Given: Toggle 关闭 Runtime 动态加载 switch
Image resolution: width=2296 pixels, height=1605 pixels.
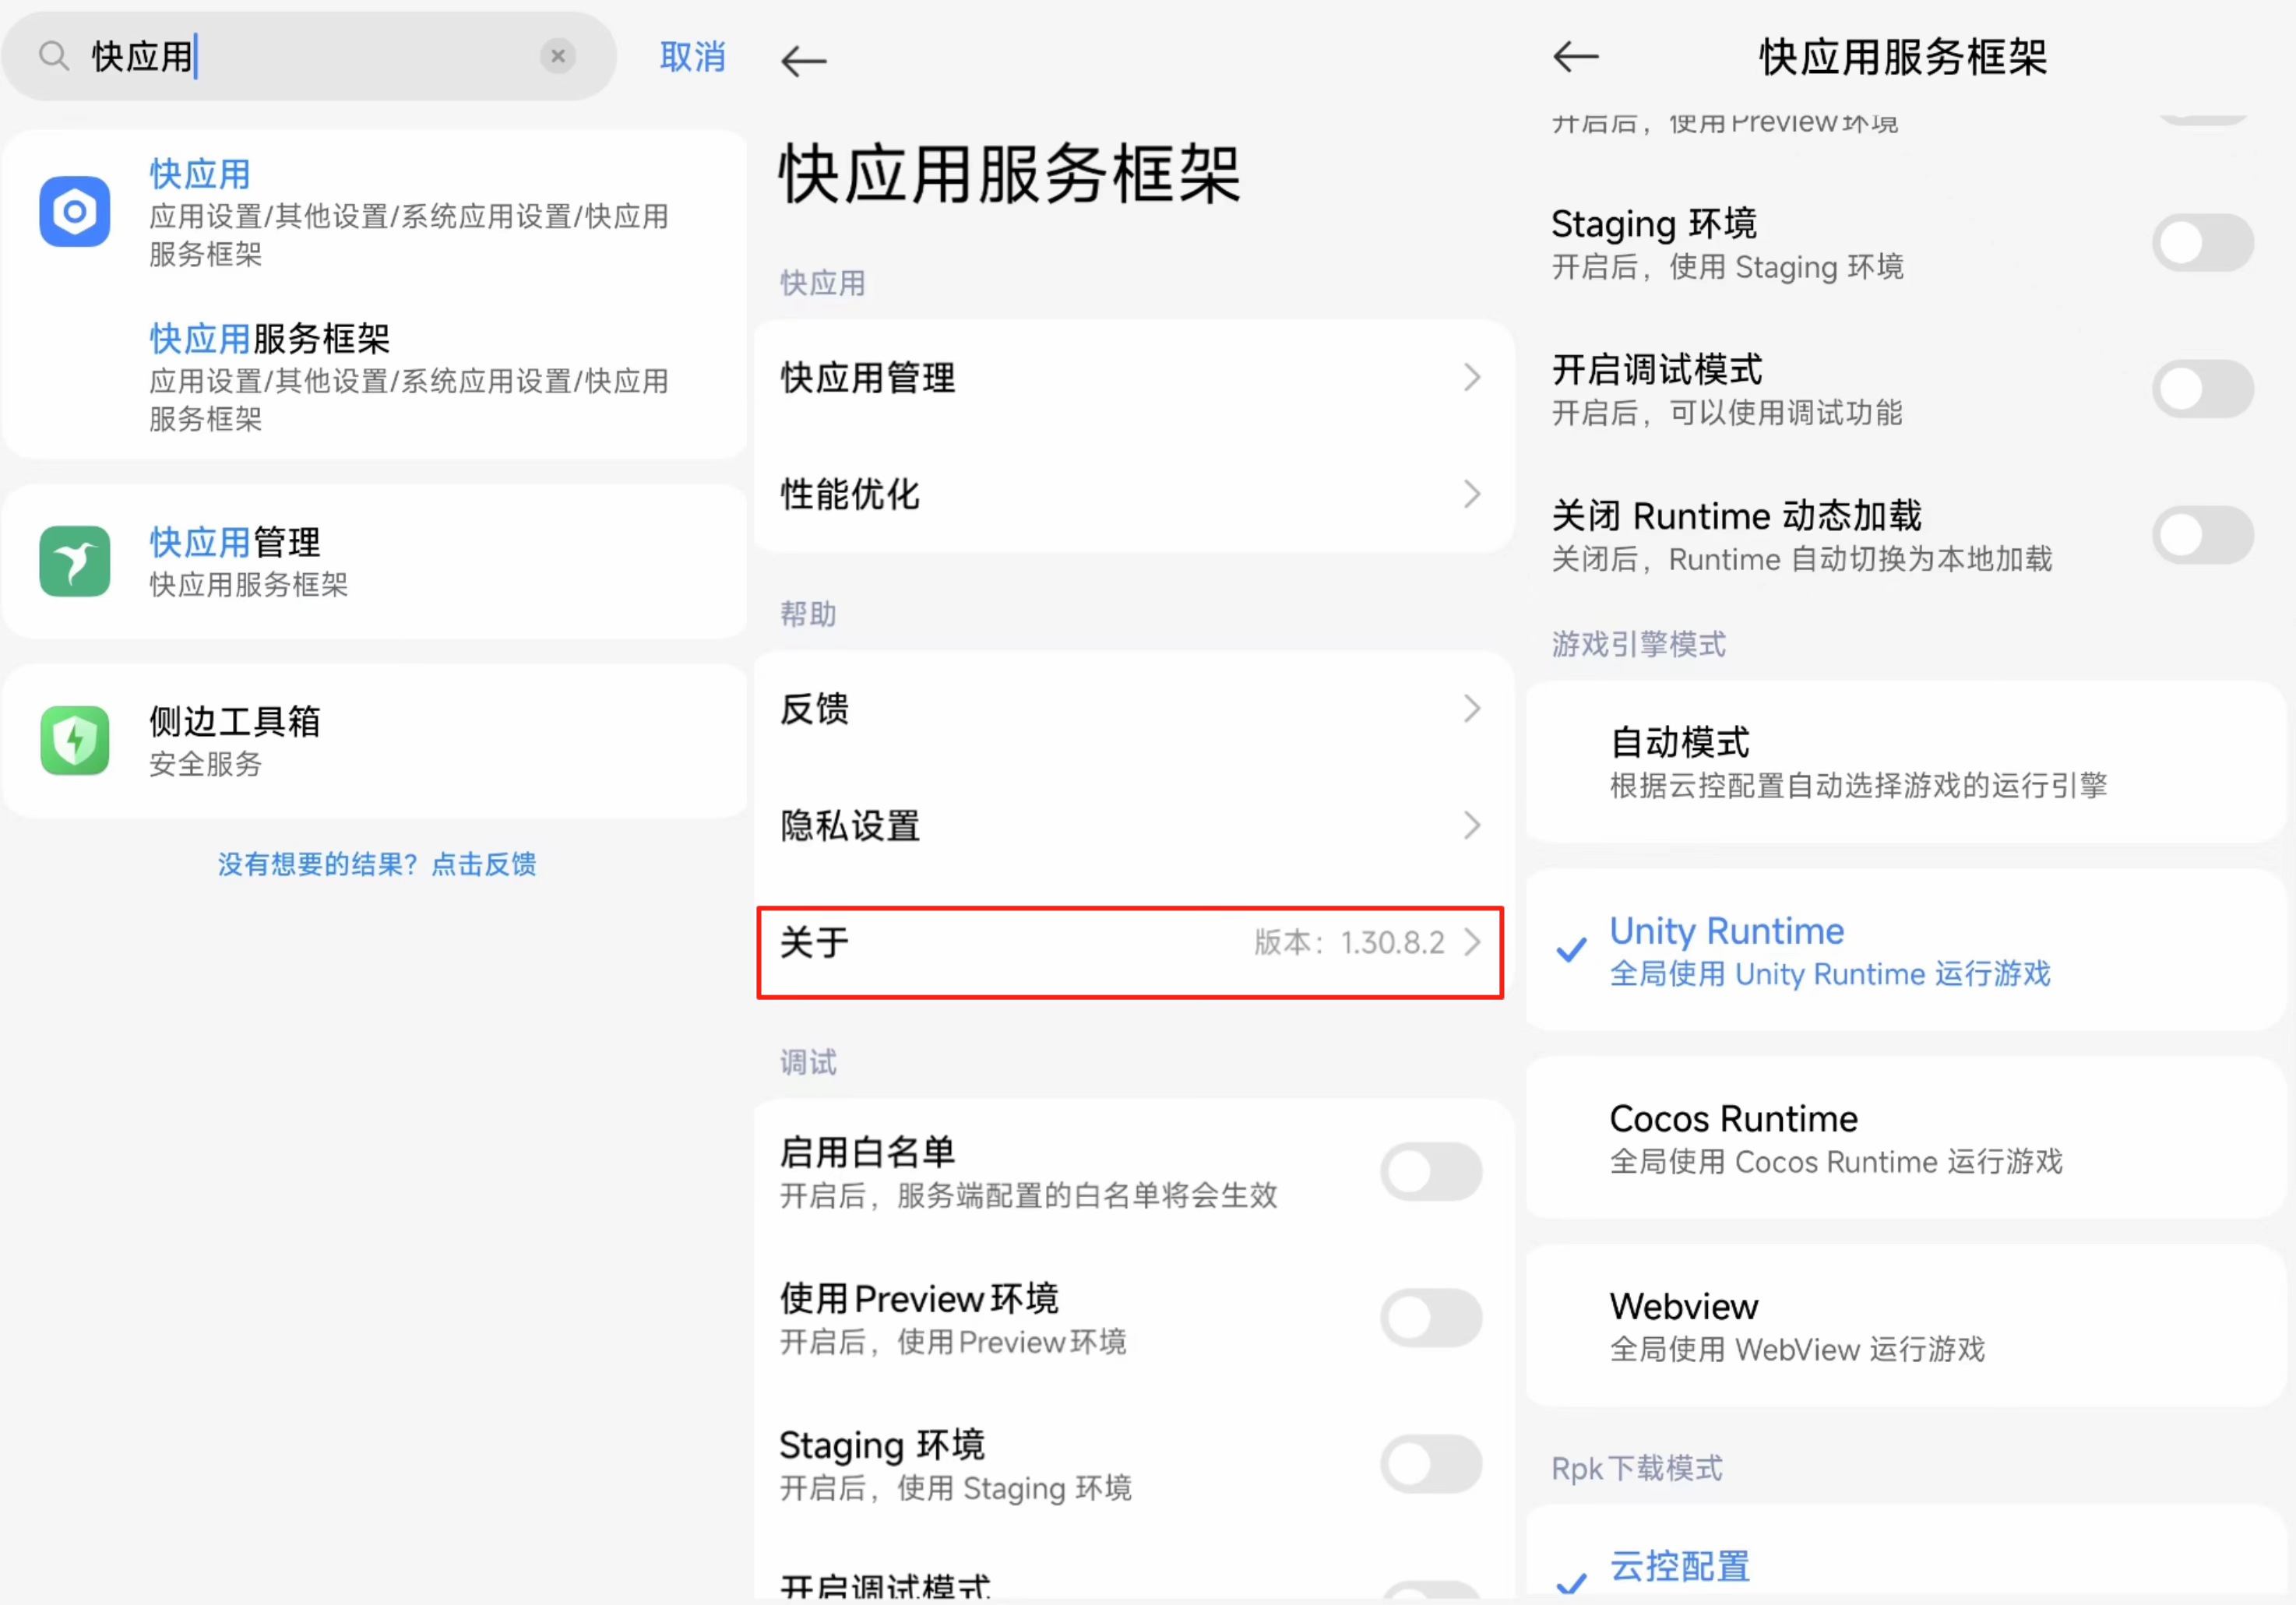Looking at the screenshot, I should [2203, 535].
